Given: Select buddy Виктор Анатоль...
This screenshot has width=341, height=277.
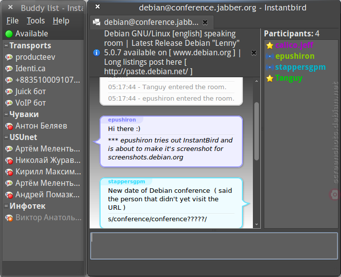Looking at the screenshot, I should [43, 218].
